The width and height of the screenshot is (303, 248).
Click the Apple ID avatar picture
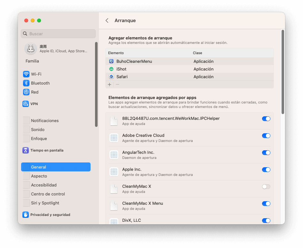coord(31,49)
